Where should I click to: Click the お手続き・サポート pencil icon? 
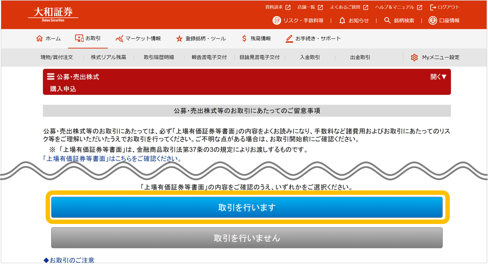[289, 39]
